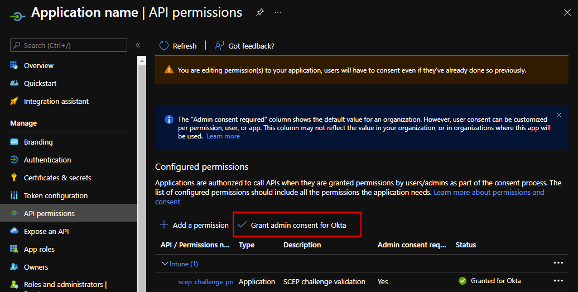
Task: Go to Branding settings
Action: 38,142
